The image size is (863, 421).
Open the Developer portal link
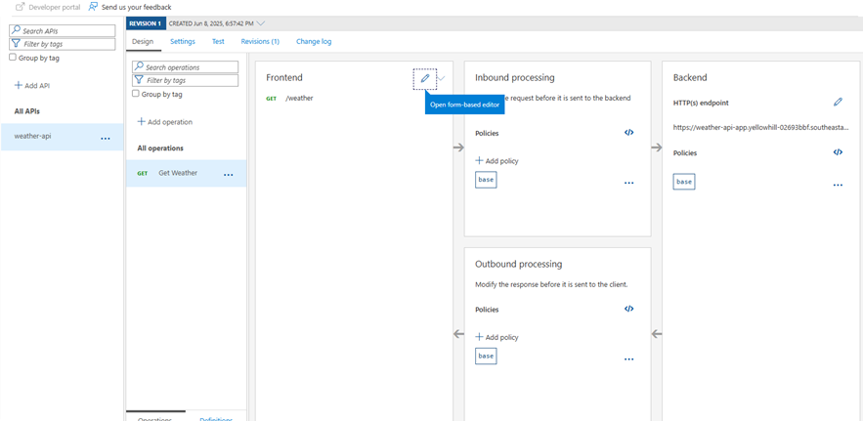[x=55, y=7]
